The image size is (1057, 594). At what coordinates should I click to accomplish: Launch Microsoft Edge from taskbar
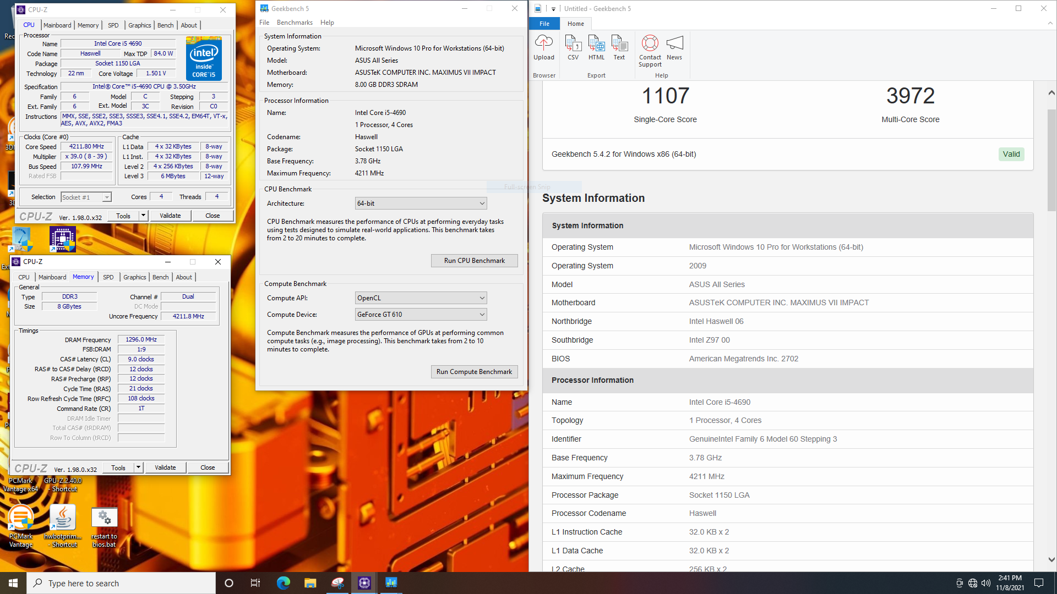(x=283, y=583)
